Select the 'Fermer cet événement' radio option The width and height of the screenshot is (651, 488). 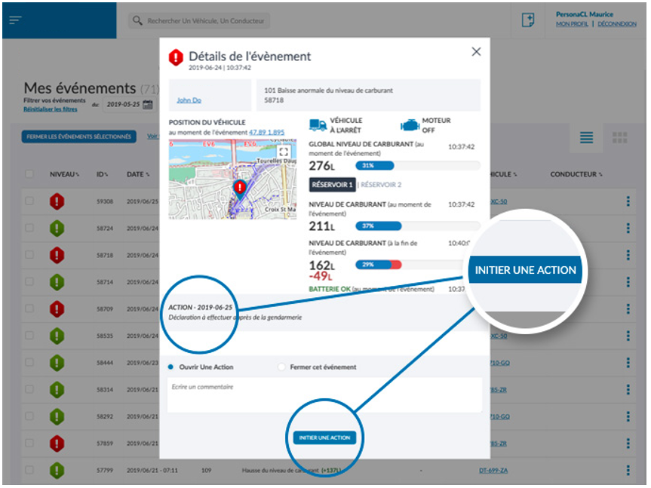pyautogui.click(x=282, y=367)
